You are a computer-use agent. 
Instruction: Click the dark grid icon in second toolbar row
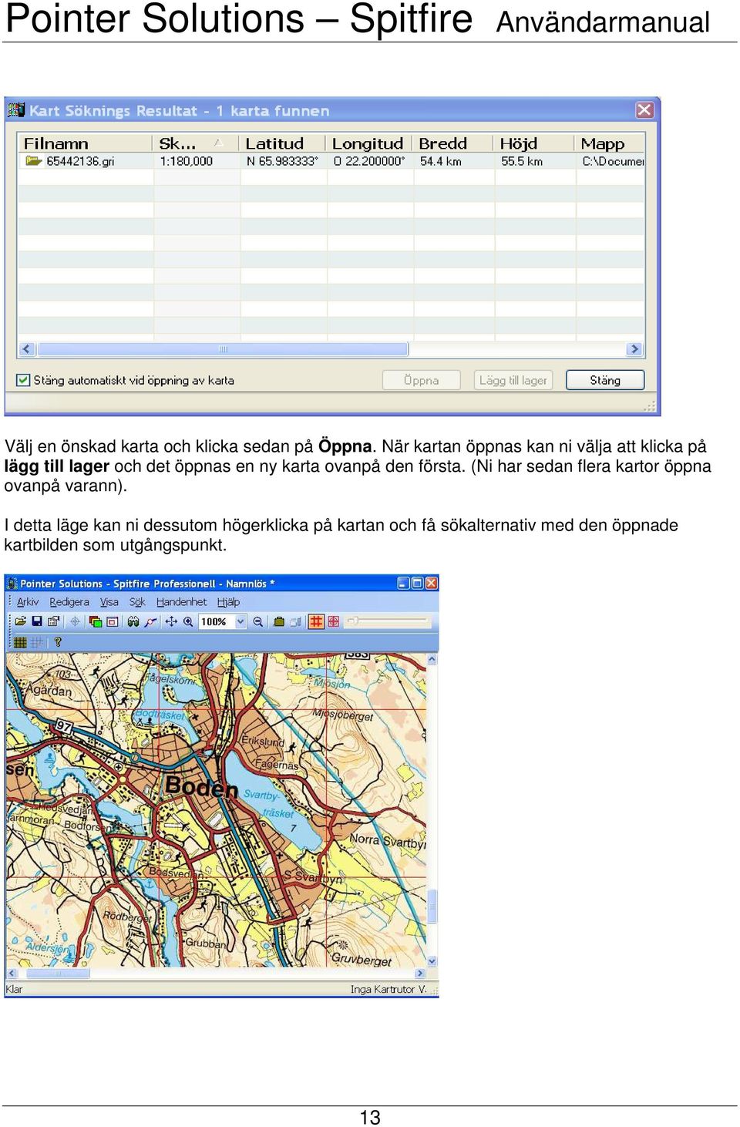tap(21, 642)
